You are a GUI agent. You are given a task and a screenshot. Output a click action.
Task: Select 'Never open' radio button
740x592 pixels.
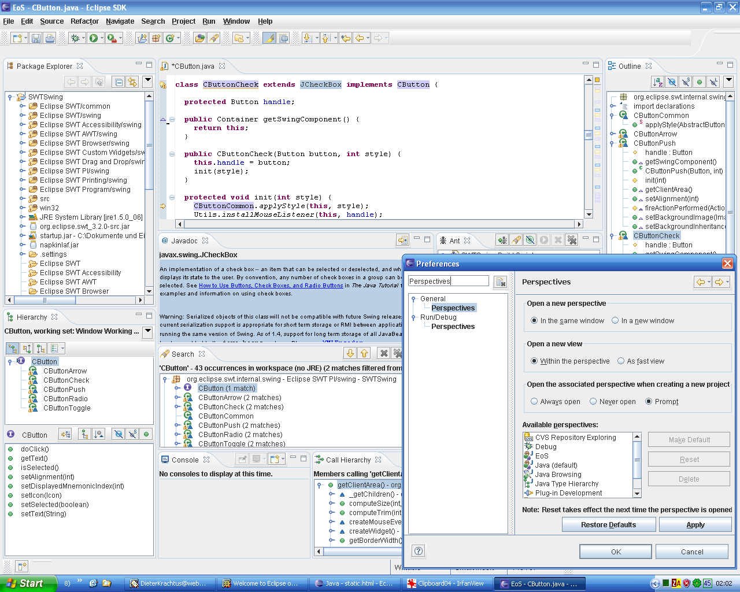click(613, 402)
